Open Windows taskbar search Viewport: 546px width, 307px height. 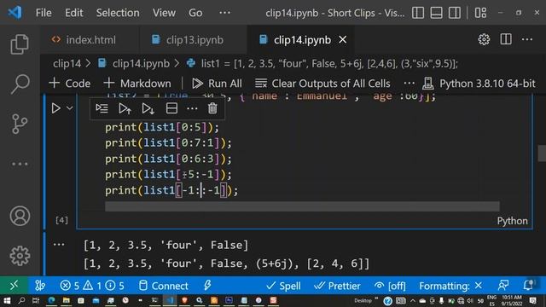pyautogui.click(x=21, y=300)
